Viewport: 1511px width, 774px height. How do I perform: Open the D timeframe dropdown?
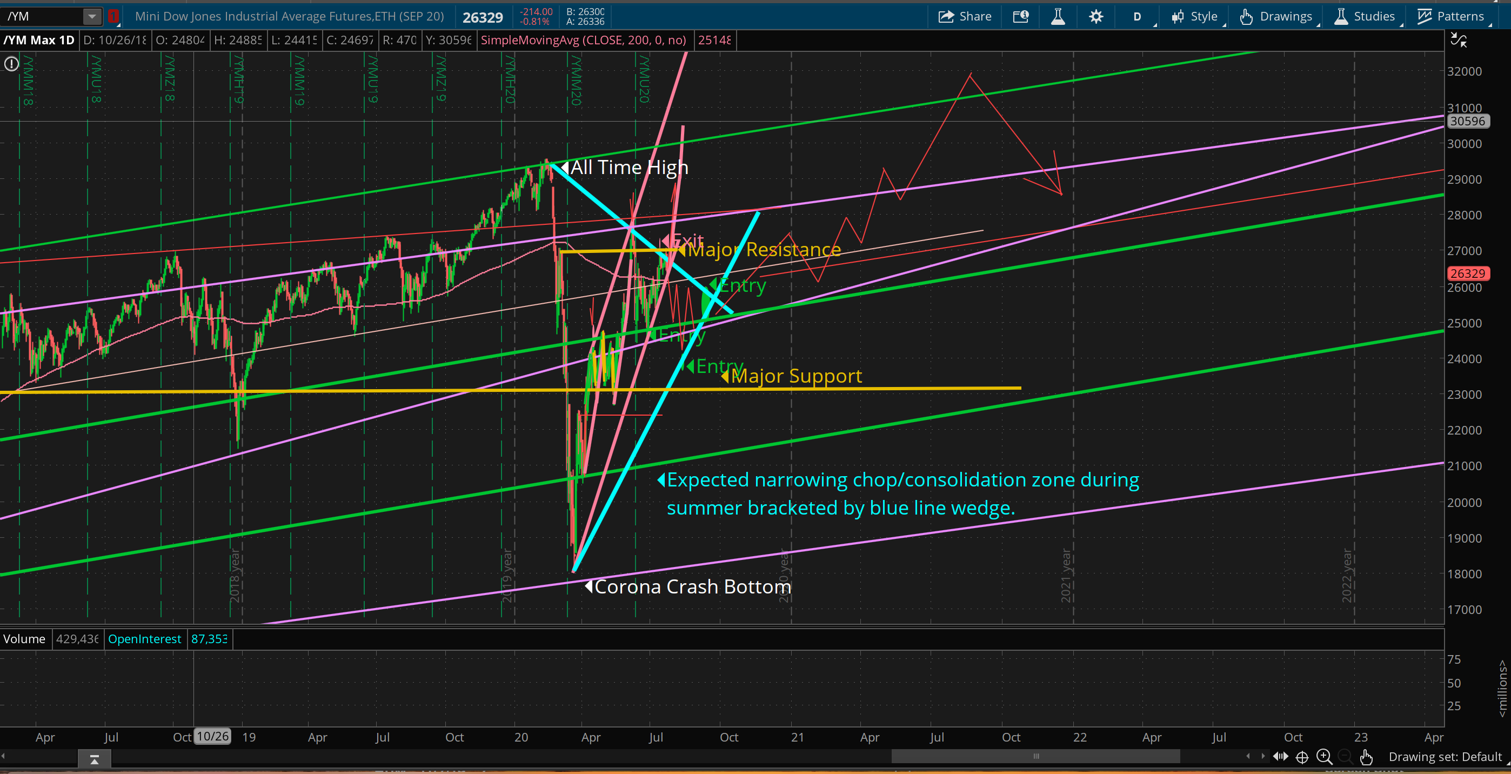[x=1138, y=16]
